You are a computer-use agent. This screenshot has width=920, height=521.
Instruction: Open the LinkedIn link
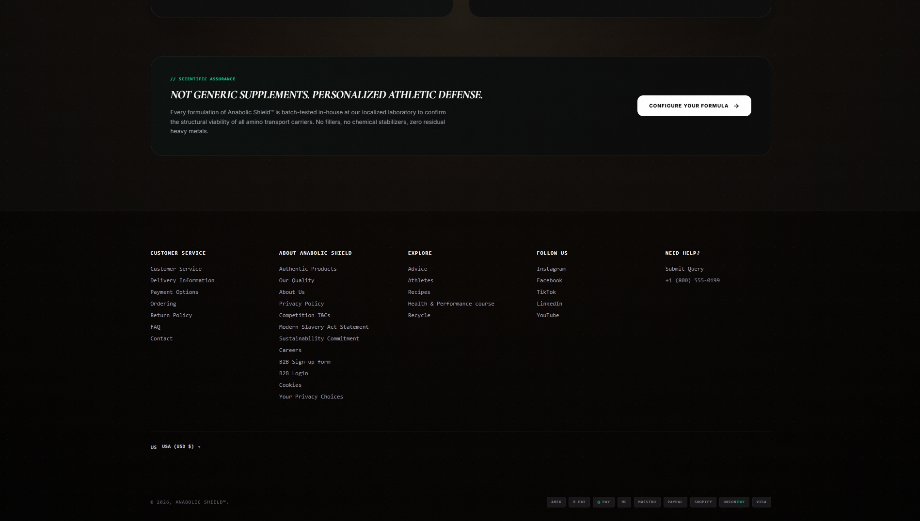[x=550, y=304]
